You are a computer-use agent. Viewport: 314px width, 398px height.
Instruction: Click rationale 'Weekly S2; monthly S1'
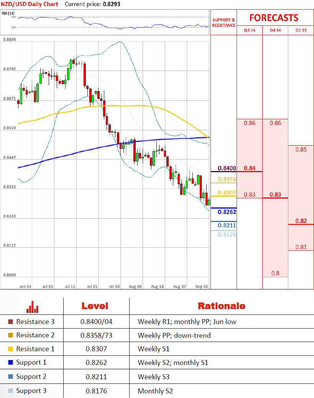coord(173,363)
